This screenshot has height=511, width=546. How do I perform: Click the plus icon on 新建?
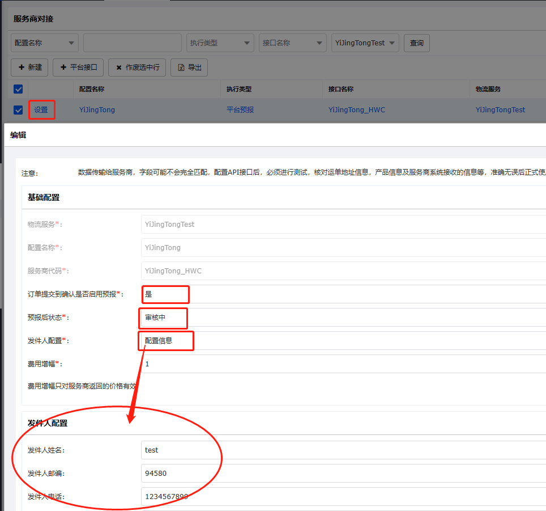coord(22,67)
